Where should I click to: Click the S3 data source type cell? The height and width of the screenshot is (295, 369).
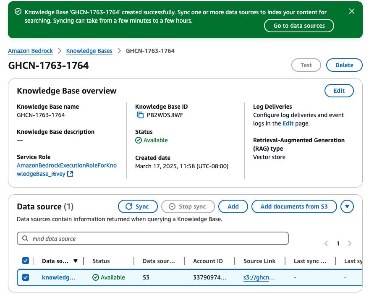pyautogui.click(x=146, y=278)
